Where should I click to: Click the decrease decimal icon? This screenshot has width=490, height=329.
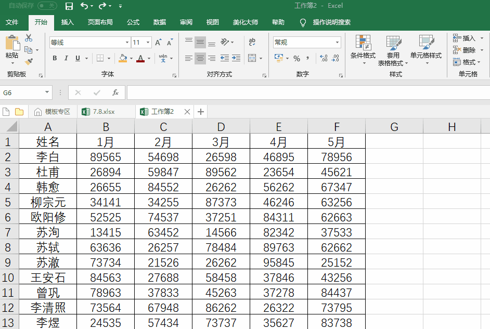tap(336, 58)
